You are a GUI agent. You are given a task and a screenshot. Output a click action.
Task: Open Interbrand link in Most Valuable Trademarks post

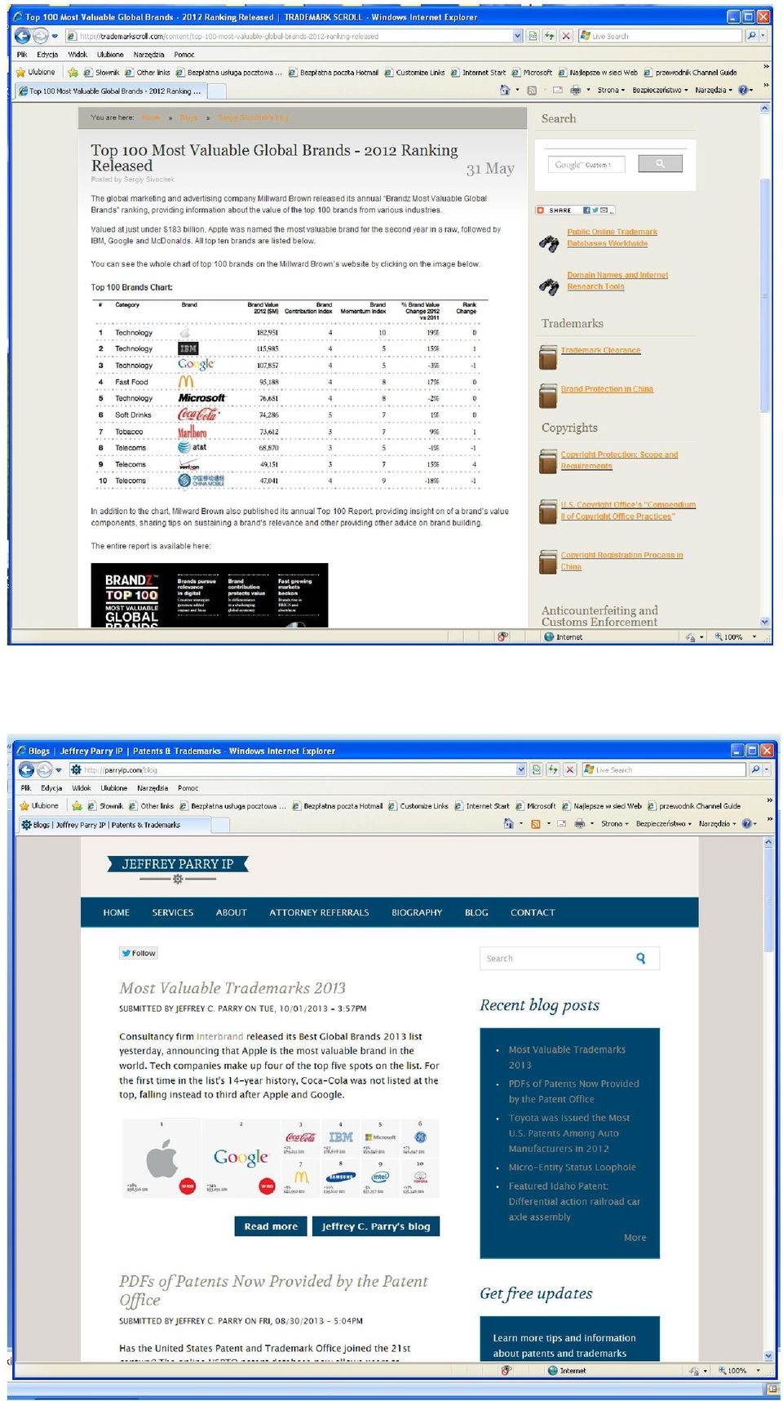219,1036
